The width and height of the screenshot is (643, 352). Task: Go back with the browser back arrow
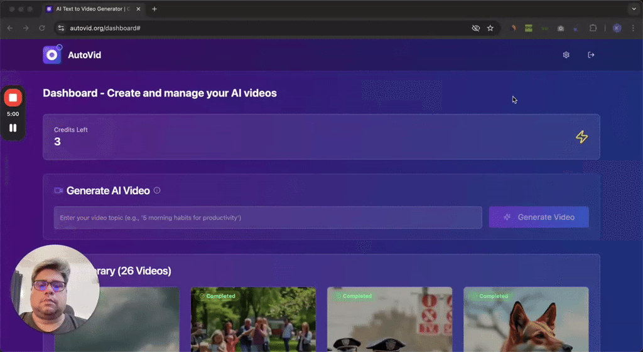pyautogui.click(x=10, y=28)
